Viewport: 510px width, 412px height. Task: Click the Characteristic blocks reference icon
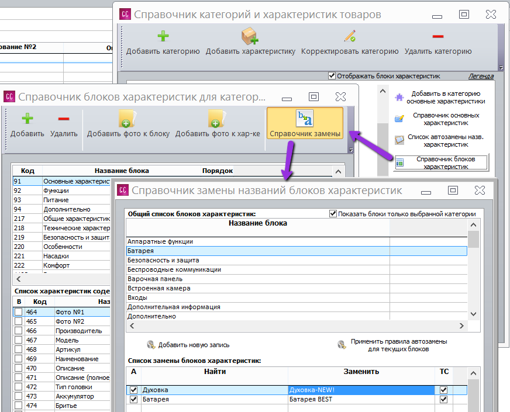(399, 162)
